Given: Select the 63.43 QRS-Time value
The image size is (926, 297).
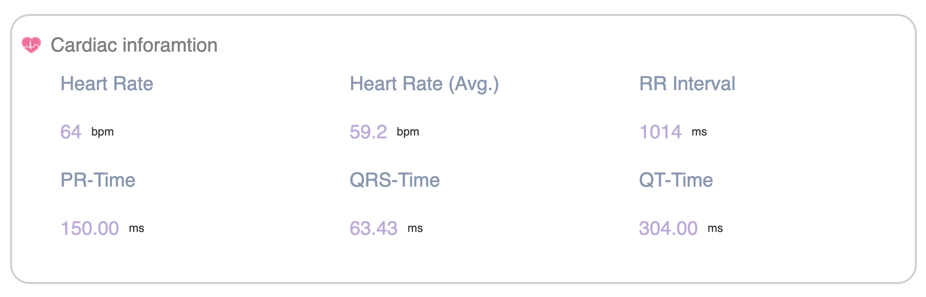Looking at the screenshot, I should pos(373,228).
